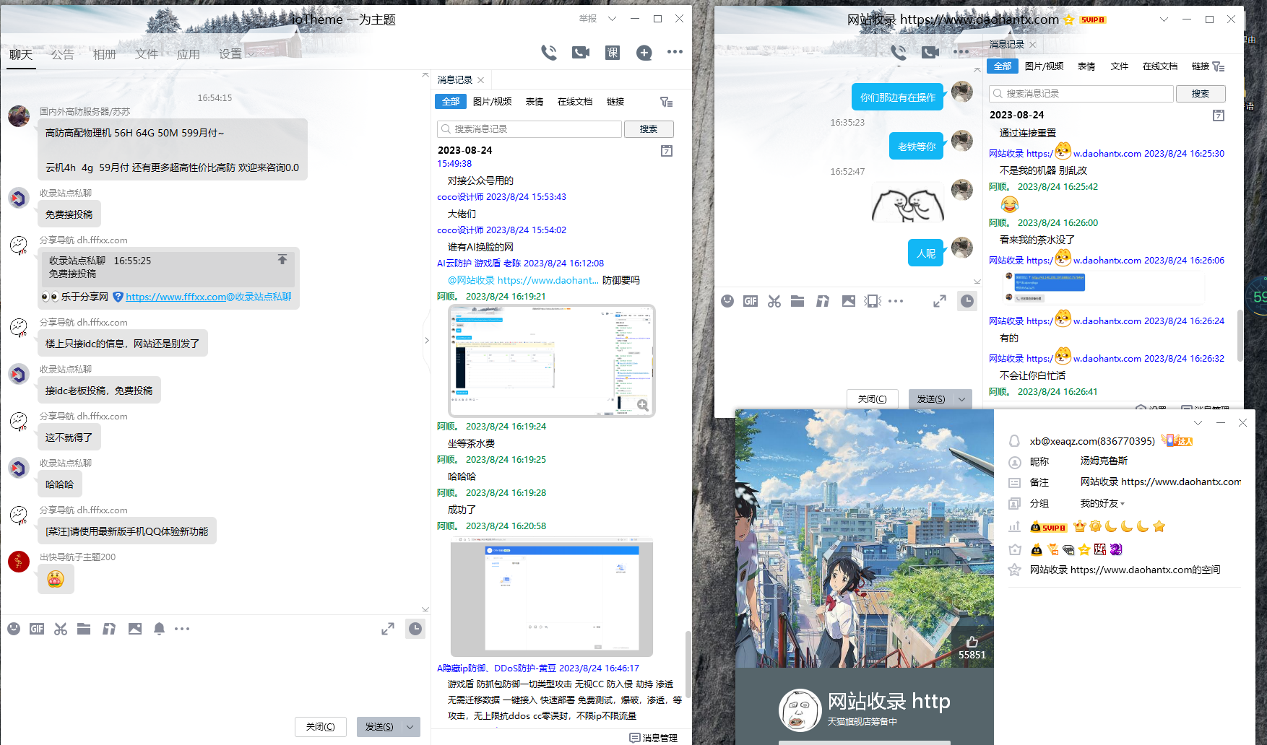1267x745 pixels.
Task: Toggle the message filter funnel in 消息记录
Action: [x=667, y=101]
